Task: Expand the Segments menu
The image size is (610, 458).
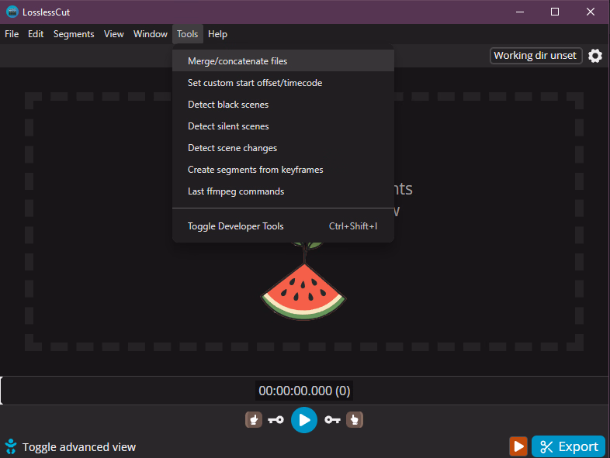Action: 74,34
